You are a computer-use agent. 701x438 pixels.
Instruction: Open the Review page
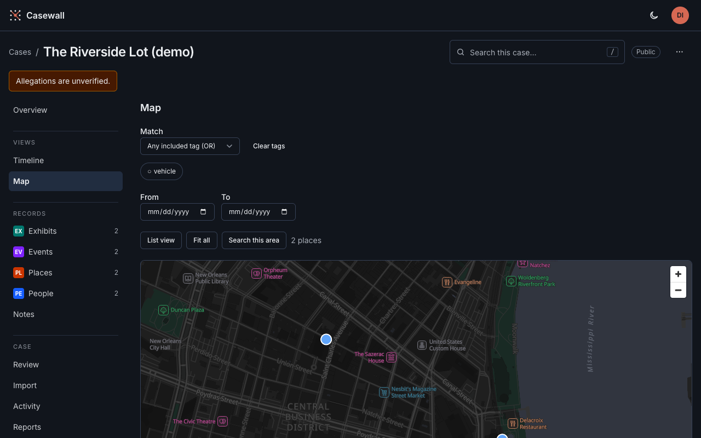click(x=66, y=365)
